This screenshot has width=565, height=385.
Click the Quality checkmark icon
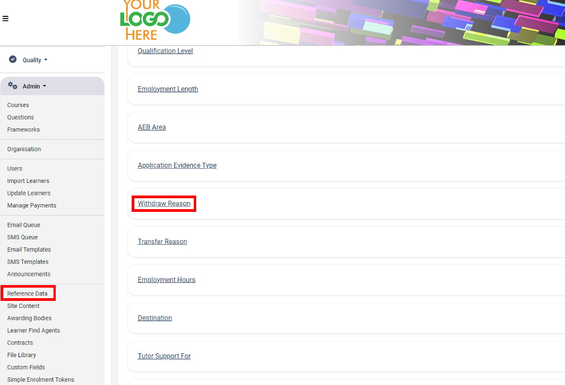[13, 60]
